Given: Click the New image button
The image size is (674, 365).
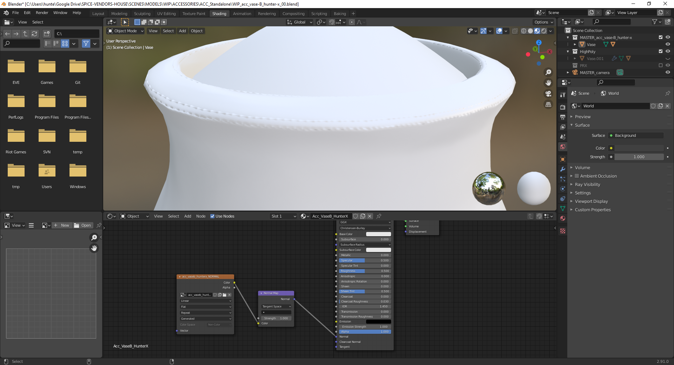Looking at the screenshot, I should [x=62, y=225].
